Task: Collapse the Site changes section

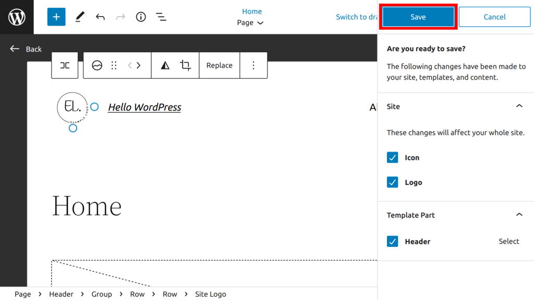Action: click(x=519, y=106)
